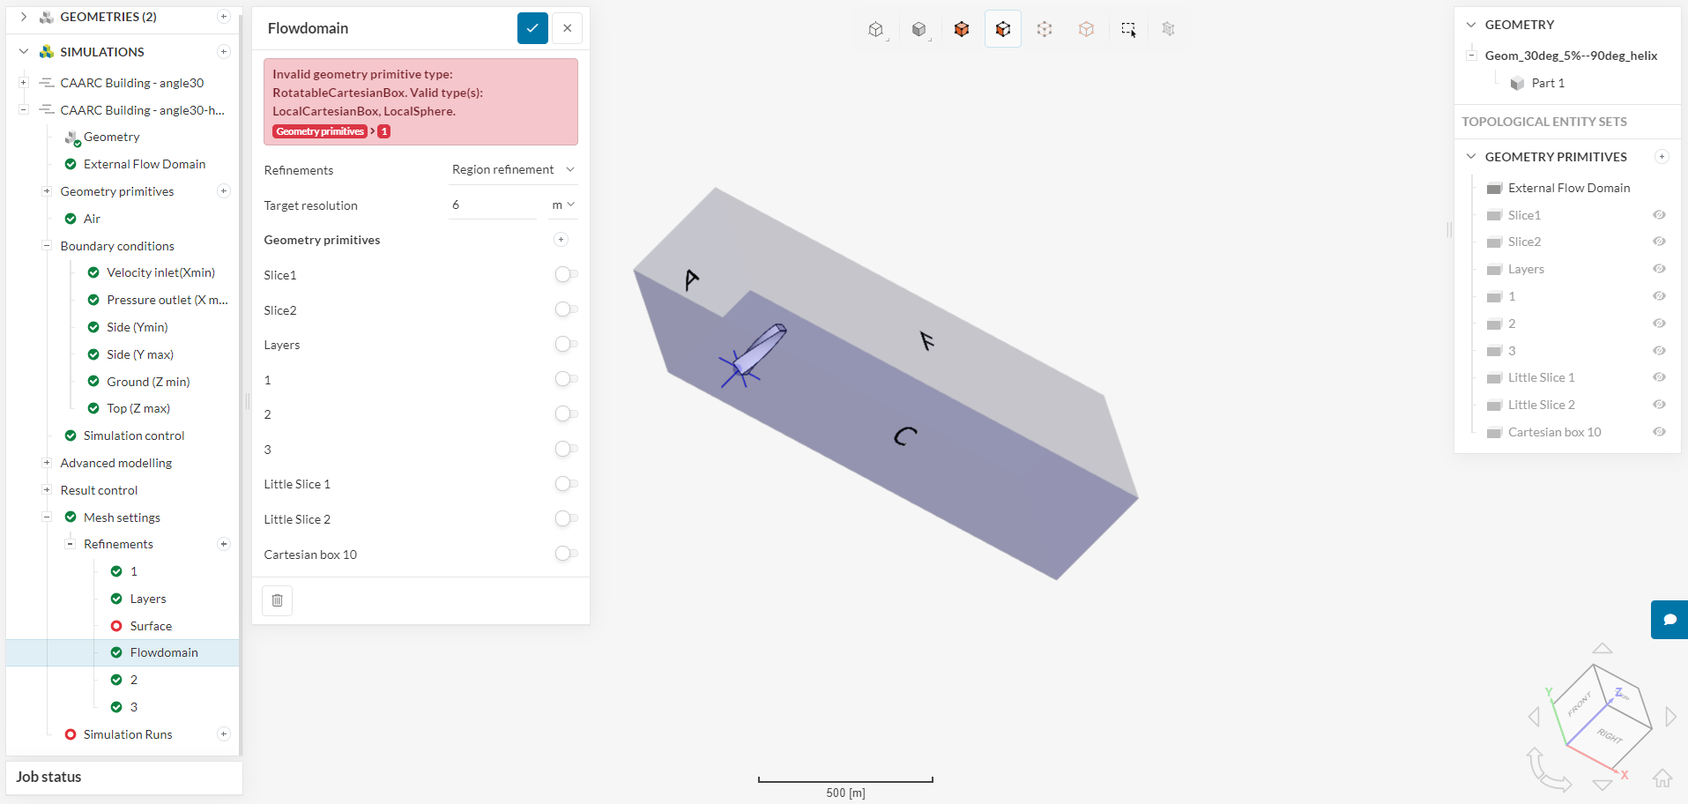Enable the Little Slice 1 toggle
This screenshot has width=1688, height=804.
567,483
